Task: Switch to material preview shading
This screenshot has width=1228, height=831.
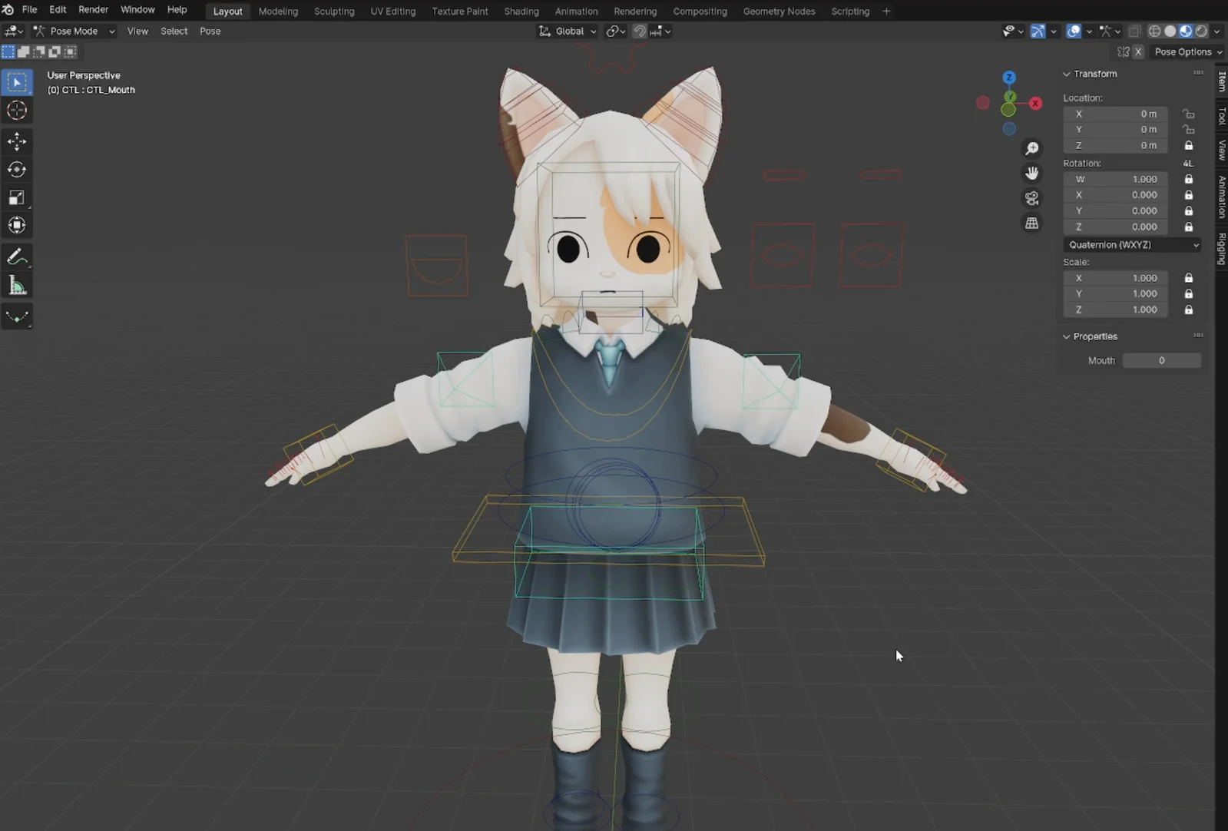Action: 1186,31
